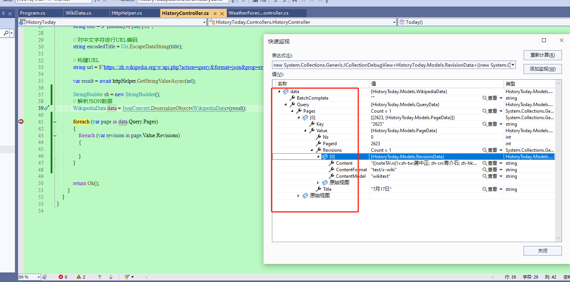The height and width of the screenshot is (282, 570).
Task: Click the warnings indicator showing 2
Action: tap(81, 277)
